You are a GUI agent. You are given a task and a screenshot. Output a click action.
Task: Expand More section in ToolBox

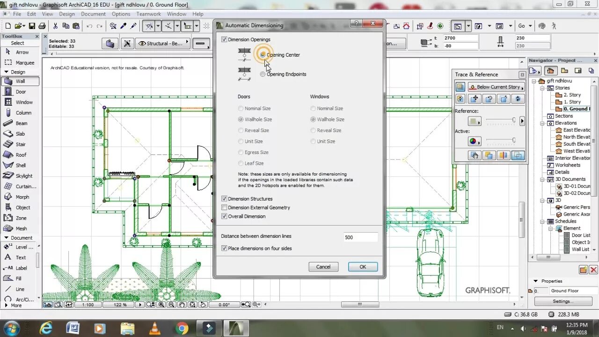[x=7, y=305]
